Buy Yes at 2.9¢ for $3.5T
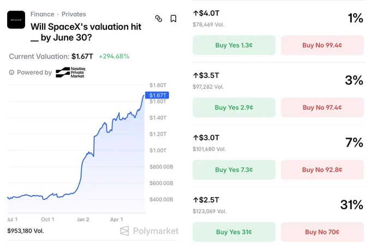The width and height of the screenshot is (371, 249). click(234, 107)
